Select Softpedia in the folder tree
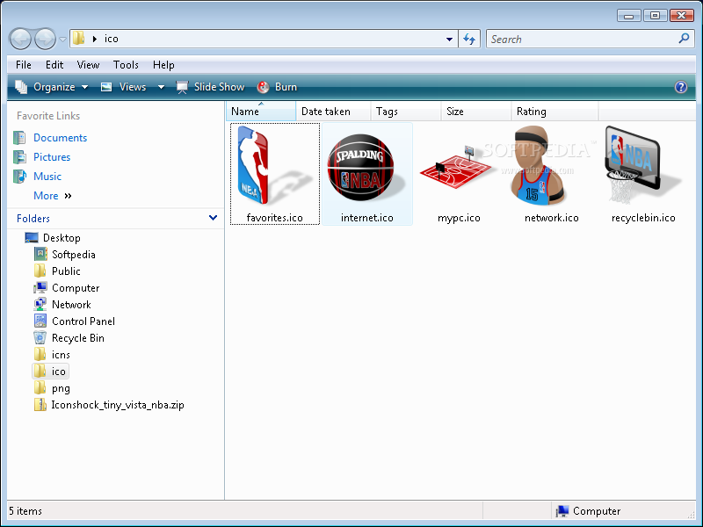The width and height of the screenshot is (703, 527). [74, 255]
